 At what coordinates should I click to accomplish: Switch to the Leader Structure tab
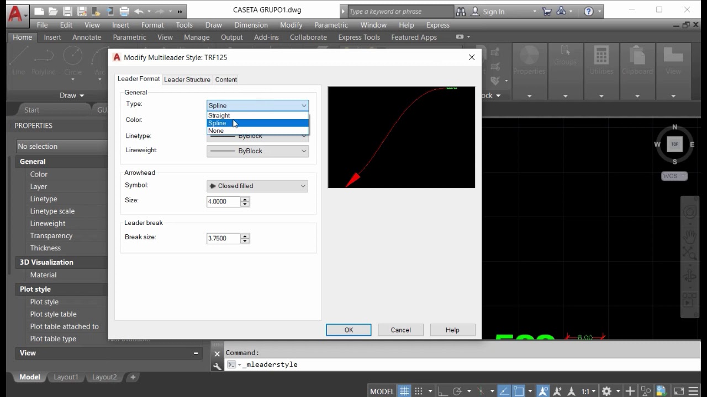click(x=187, y=79)
